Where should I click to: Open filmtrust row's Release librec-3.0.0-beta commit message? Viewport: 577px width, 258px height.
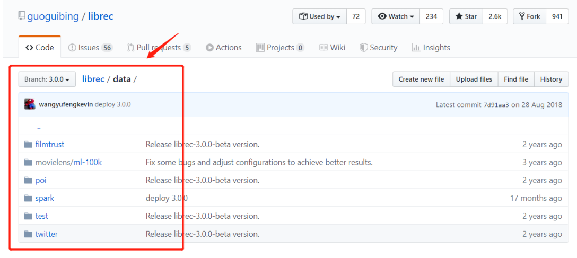click(203, 145)
